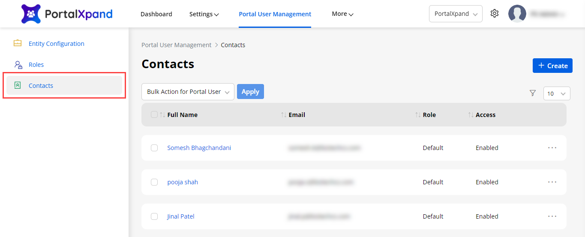This screenshot has width=585, height=237.
Task: Expand Bulk Action for Portal User dropdown
Action: pyautogui.click(x=188, y=92)
